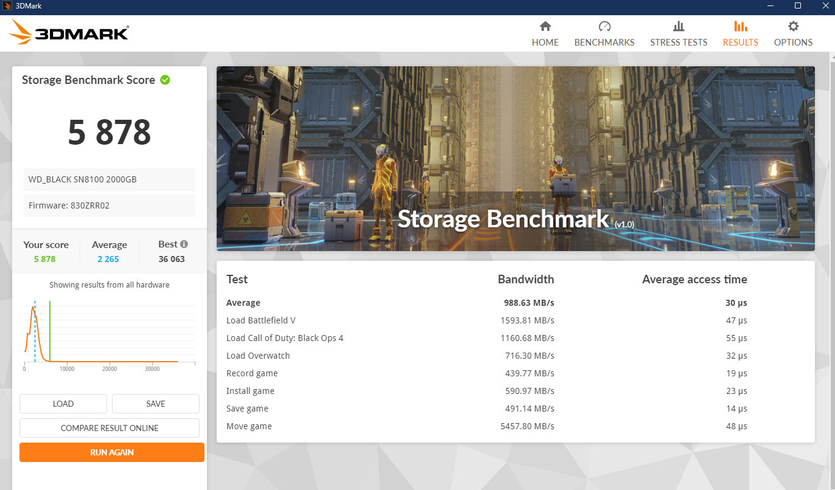Click the info icon beside Best
The height and width of the screenshot is (490, 835).
184,244
